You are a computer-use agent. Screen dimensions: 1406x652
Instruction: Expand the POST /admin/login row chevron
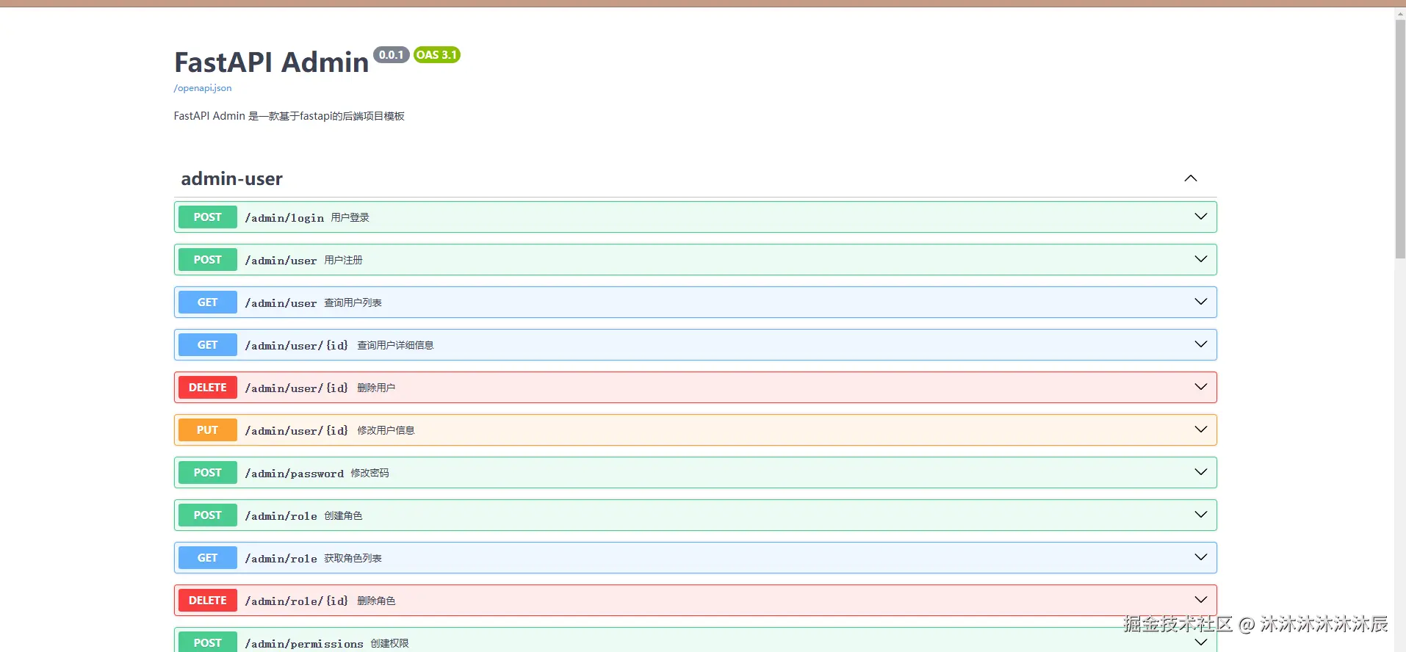(x=1201, y=217)
